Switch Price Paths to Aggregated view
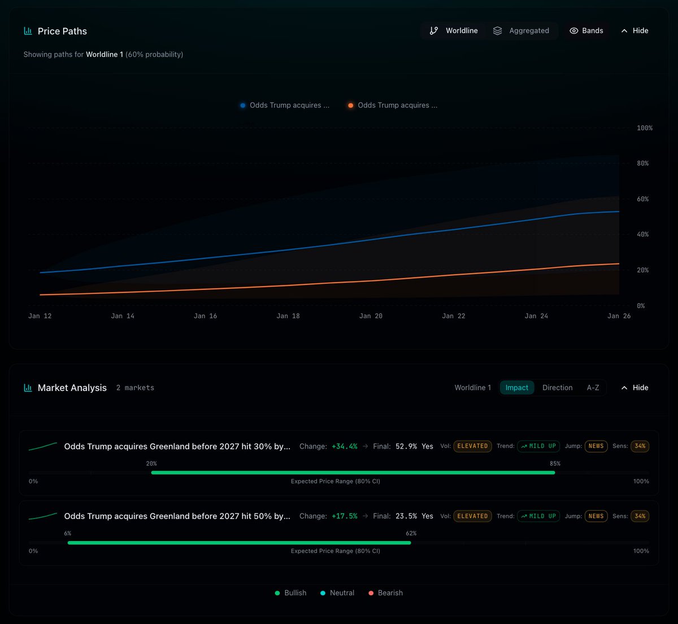 coord(521,30)
